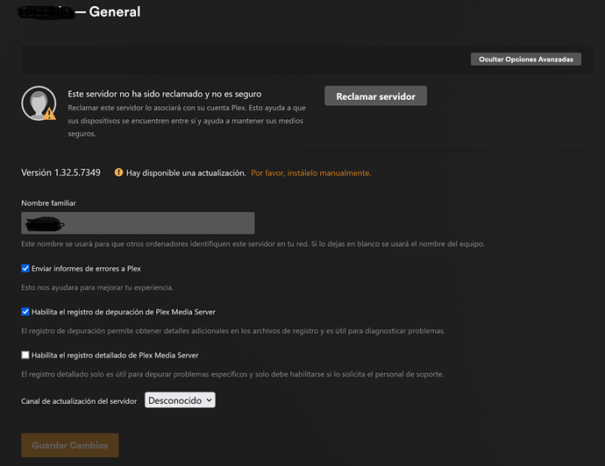Click the 'General' page title

[115, 12]
